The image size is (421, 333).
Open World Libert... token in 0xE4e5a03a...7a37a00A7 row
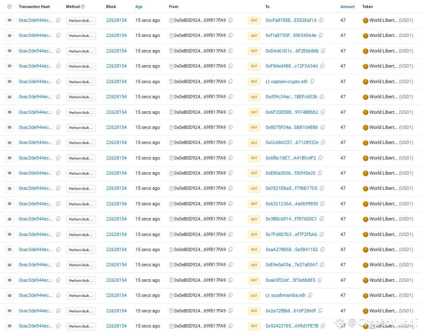click(383, 265)
